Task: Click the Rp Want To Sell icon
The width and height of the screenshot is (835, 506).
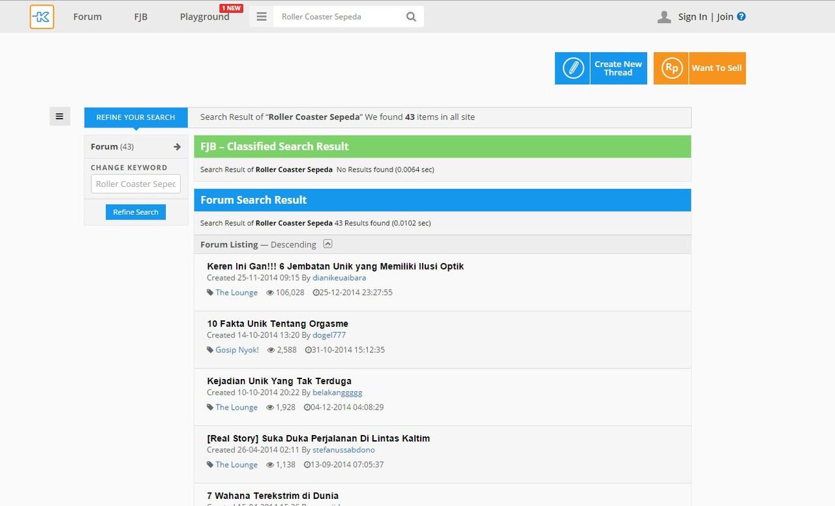Action: pos(671,68)
